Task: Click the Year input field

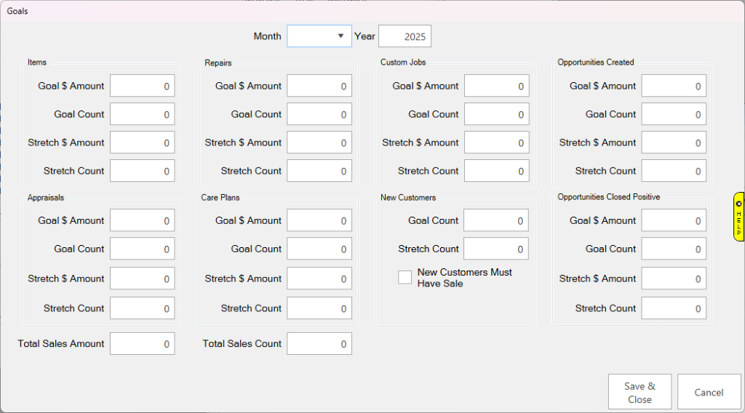Action: [x=405, y=36]
